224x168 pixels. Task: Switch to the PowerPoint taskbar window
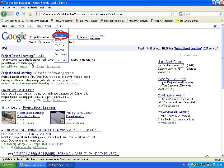point(32,165)
